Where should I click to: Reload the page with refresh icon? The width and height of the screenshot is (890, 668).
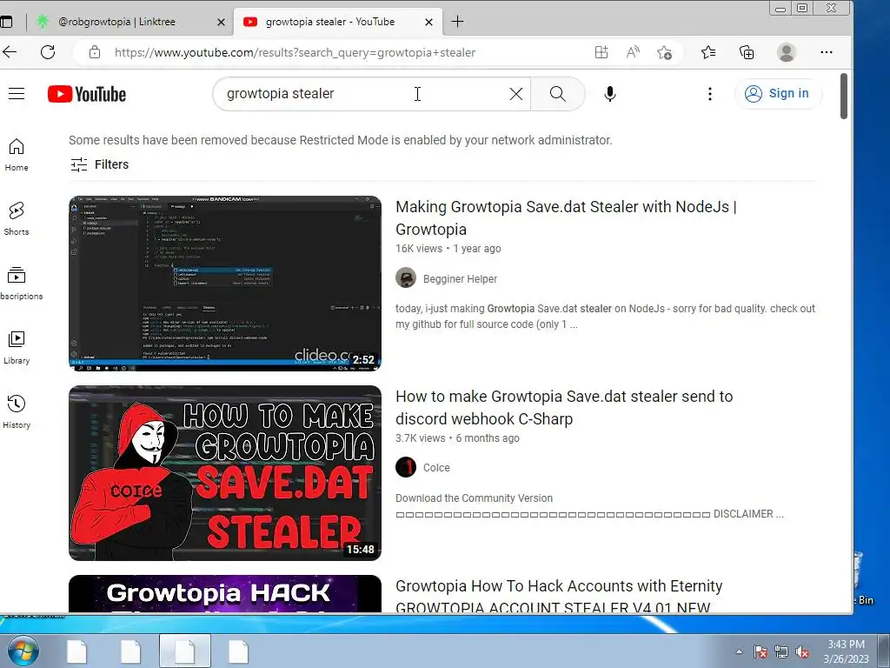click(49, 52)
